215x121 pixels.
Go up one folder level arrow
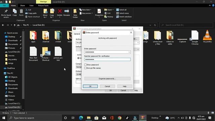click(x=14, y=25)
